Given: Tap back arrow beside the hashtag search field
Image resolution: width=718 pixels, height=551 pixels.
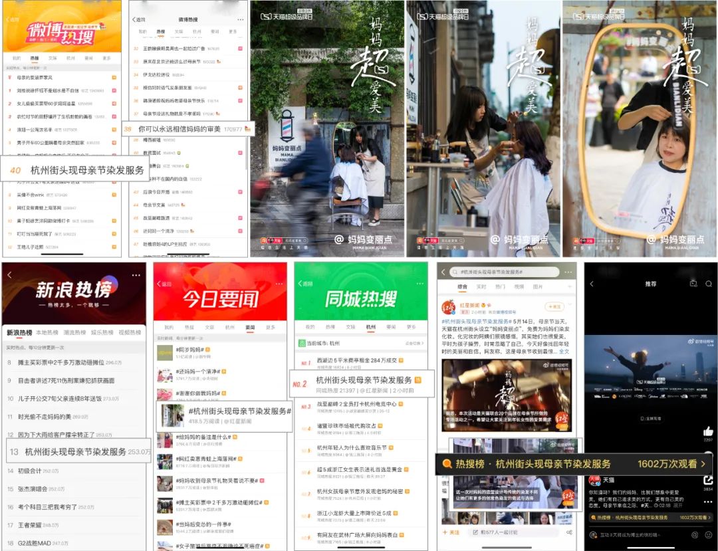Looking at the screenshot, I should (x=443, y=272).
